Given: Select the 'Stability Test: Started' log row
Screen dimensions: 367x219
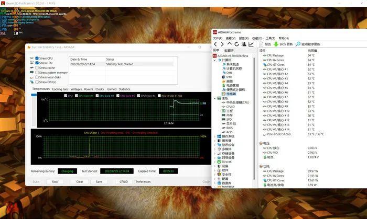Looking at the screenshot, I should [122, 64].
